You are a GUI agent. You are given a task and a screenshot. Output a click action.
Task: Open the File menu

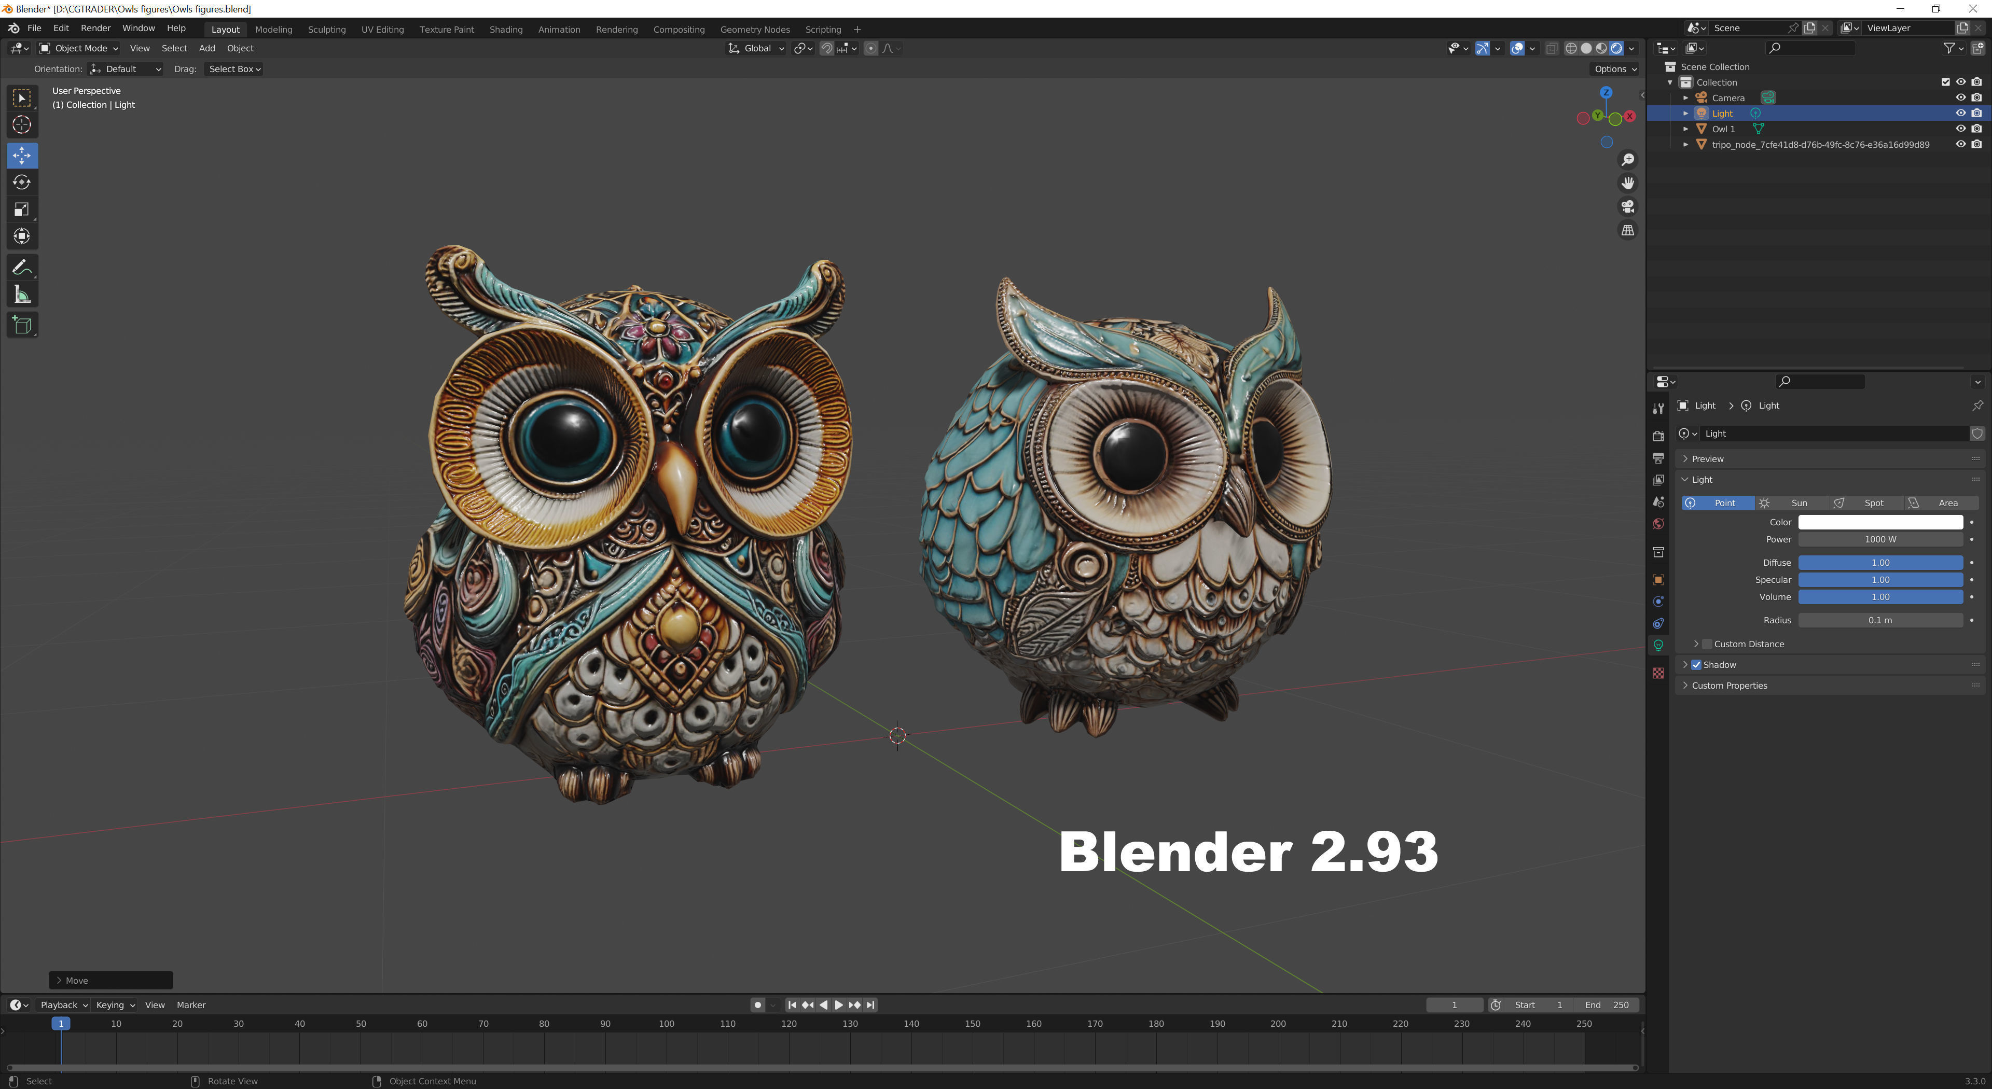pos(34,28)
